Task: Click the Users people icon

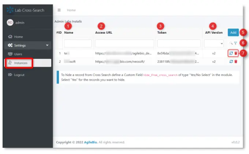Action: (10, 54)
